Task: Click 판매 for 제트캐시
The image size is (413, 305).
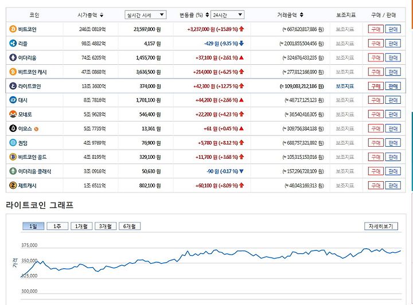Action: pyautogui.click(x=393, y=185)
